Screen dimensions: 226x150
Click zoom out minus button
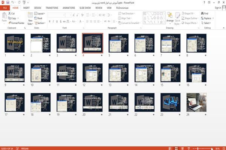tap(194, 148)
